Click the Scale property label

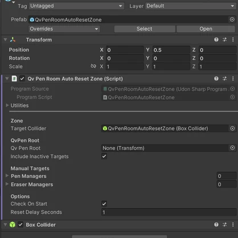click(x=16, y=67)
